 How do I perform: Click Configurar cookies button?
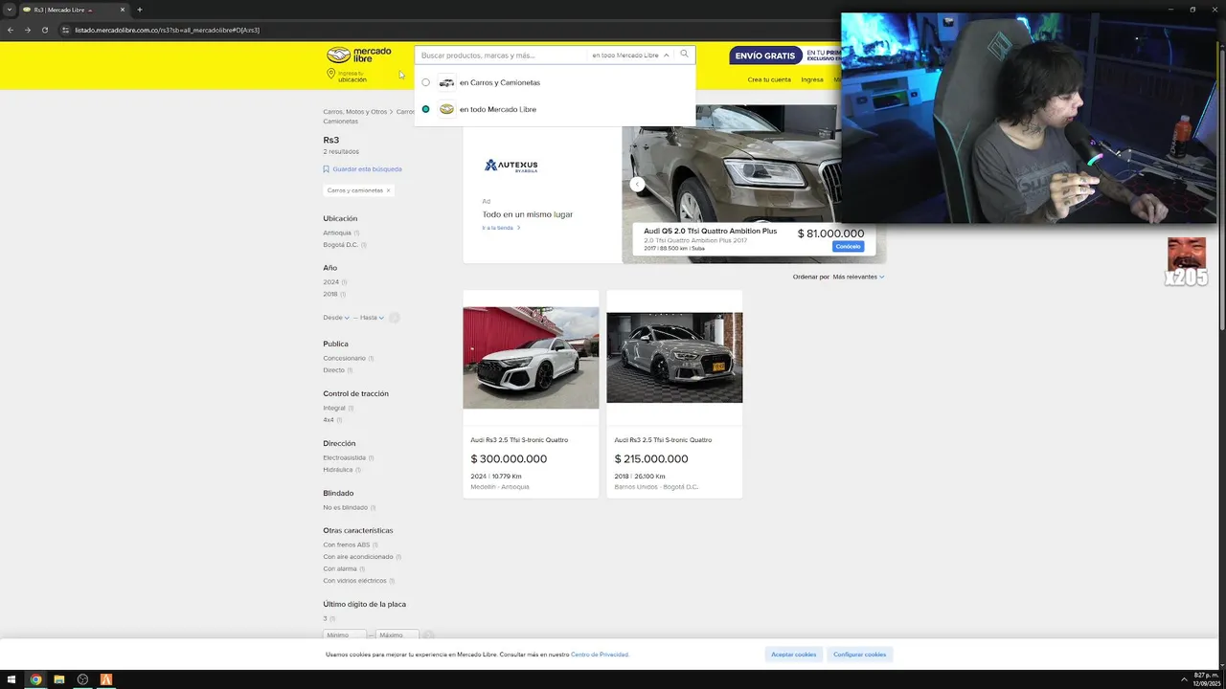(x=860, y=655)
